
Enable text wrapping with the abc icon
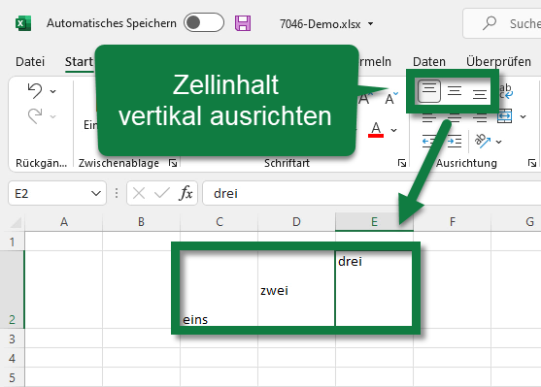(506, 91)
